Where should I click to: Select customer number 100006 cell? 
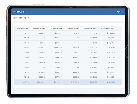pos(27,57)
